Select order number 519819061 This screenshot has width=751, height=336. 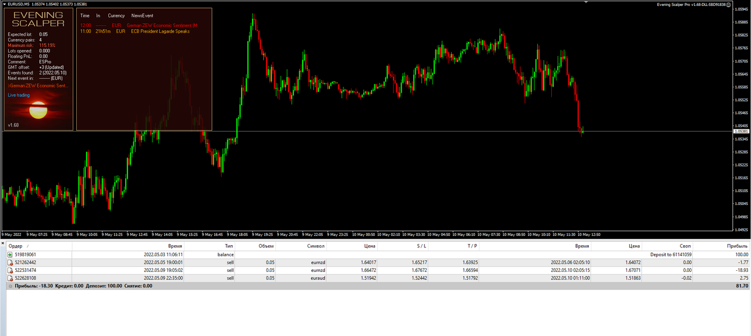pos(26,254)
